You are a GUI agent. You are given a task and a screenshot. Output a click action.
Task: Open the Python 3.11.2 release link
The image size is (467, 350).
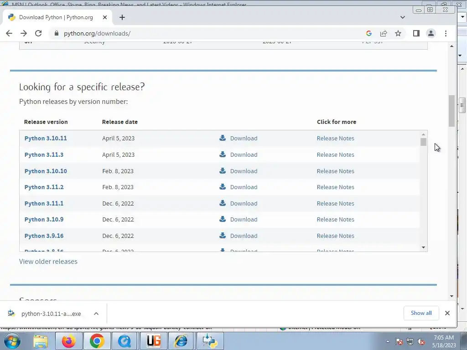point(44,187)
